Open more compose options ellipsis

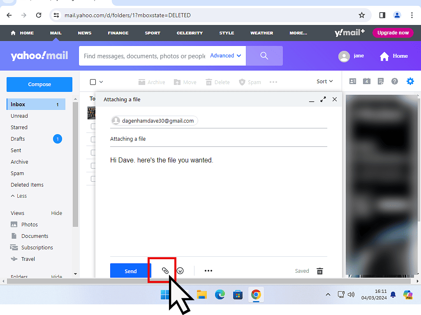tap(208, 271)
